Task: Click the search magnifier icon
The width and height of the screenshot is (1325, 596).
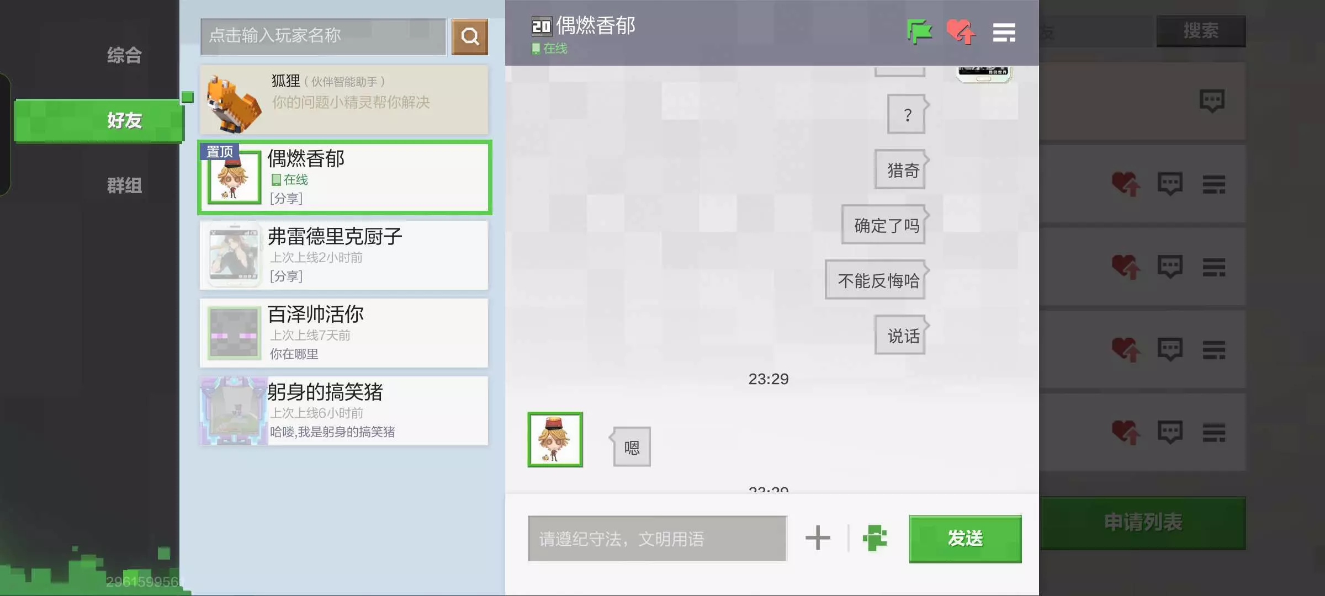Action: (469, 36)
